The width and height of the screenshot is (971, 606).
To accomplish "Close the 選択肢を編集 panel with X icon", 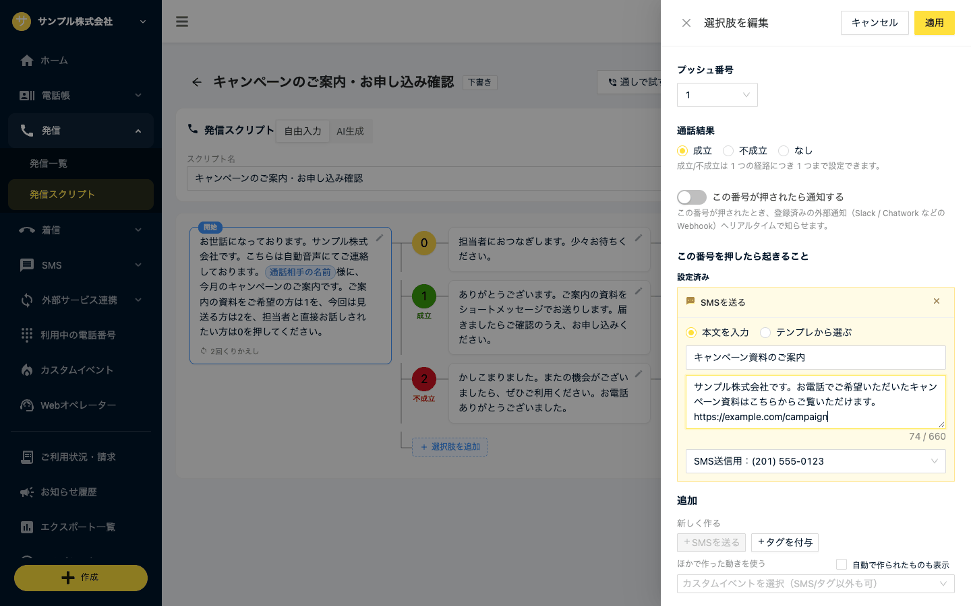I will [x=686, y=23].
